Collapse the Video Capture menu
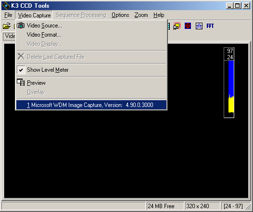 pyautogui.click(x=34, y=15)
